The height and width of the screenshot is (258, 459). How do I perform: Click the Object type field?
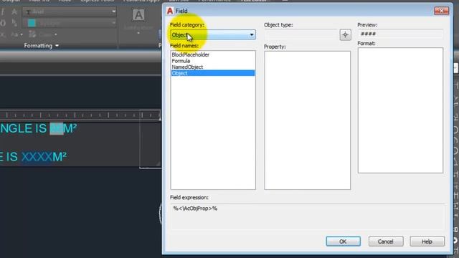[301, 35]
